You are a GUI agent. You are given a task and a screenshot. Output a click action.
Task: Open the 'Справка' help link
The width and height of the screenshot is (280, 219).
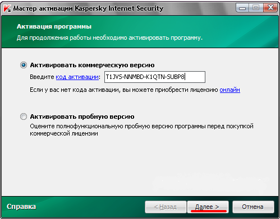click(x=21, y=207)
